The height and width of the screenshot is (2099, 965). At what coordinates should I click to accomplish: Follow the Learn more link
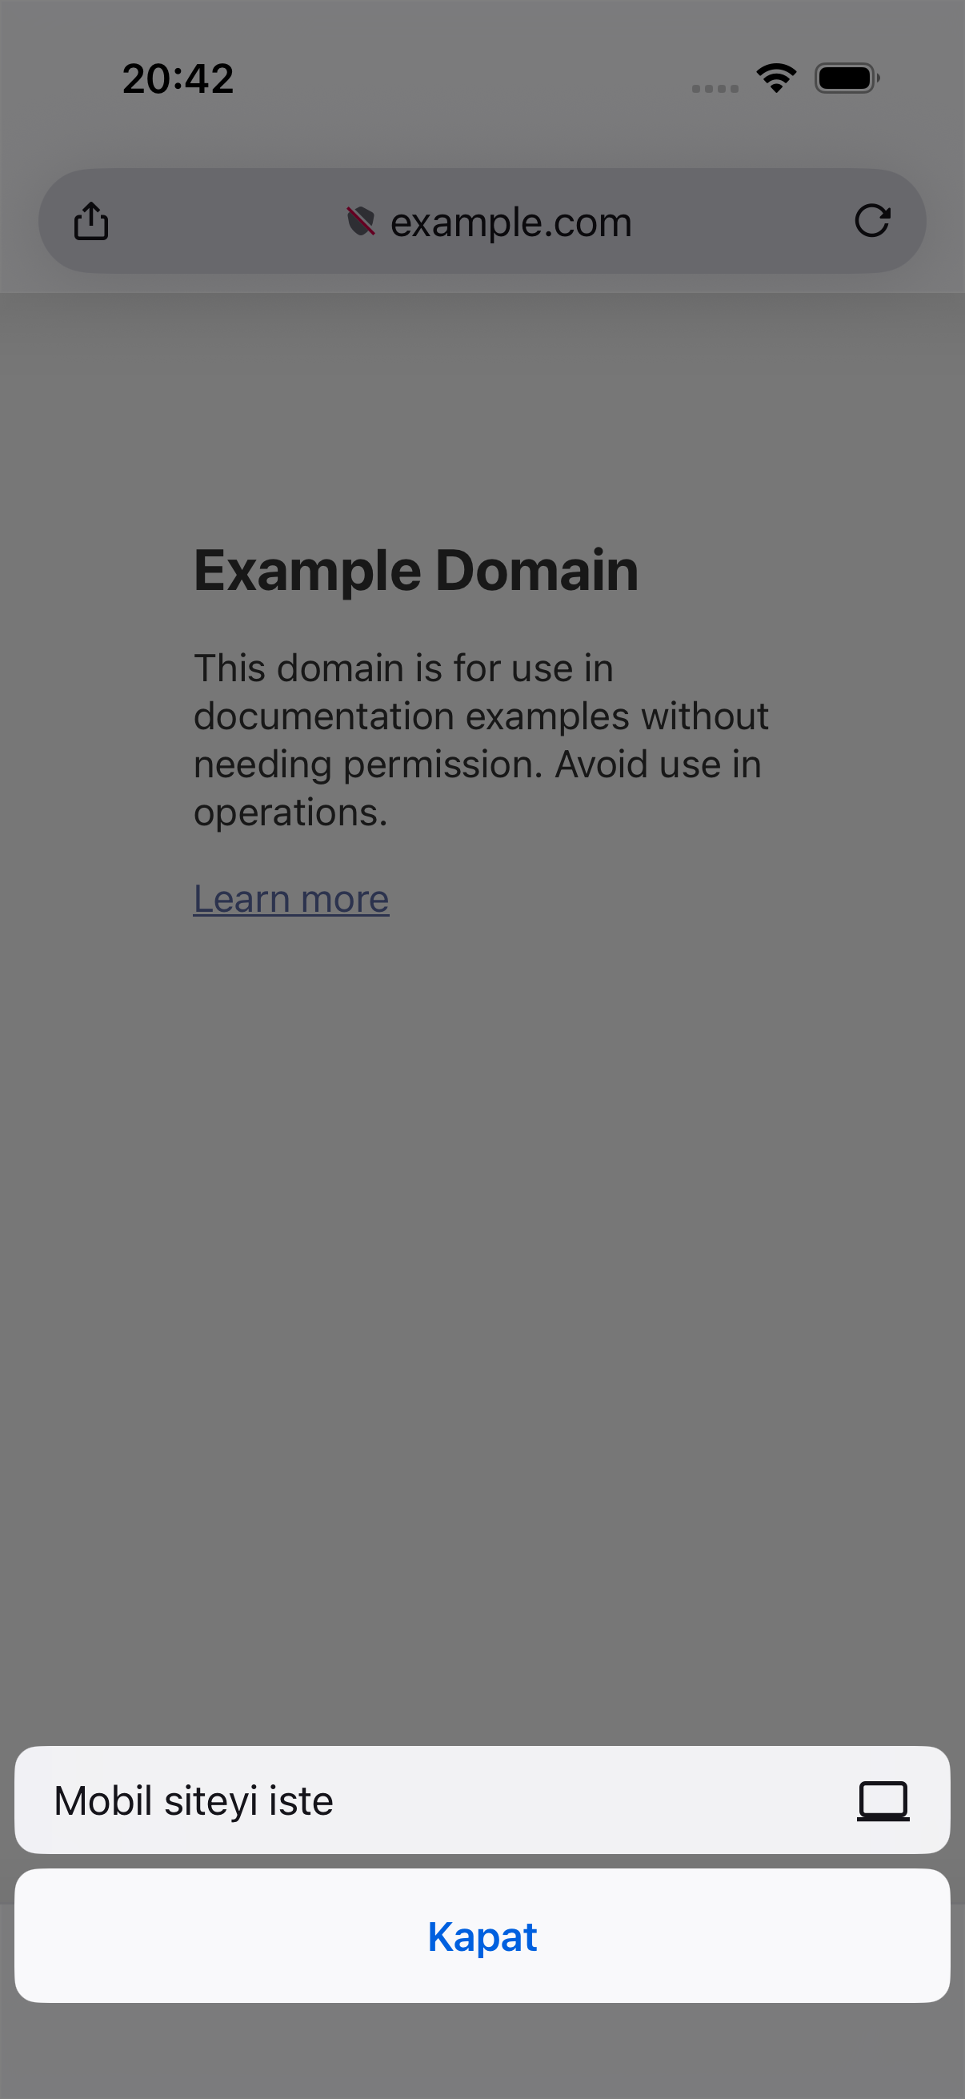pos(290,899)
